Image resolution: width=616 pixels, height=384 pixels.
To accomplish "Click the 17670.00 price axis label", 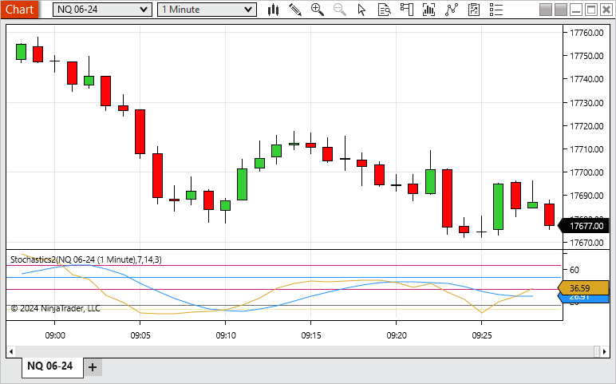I will point(586,243).
